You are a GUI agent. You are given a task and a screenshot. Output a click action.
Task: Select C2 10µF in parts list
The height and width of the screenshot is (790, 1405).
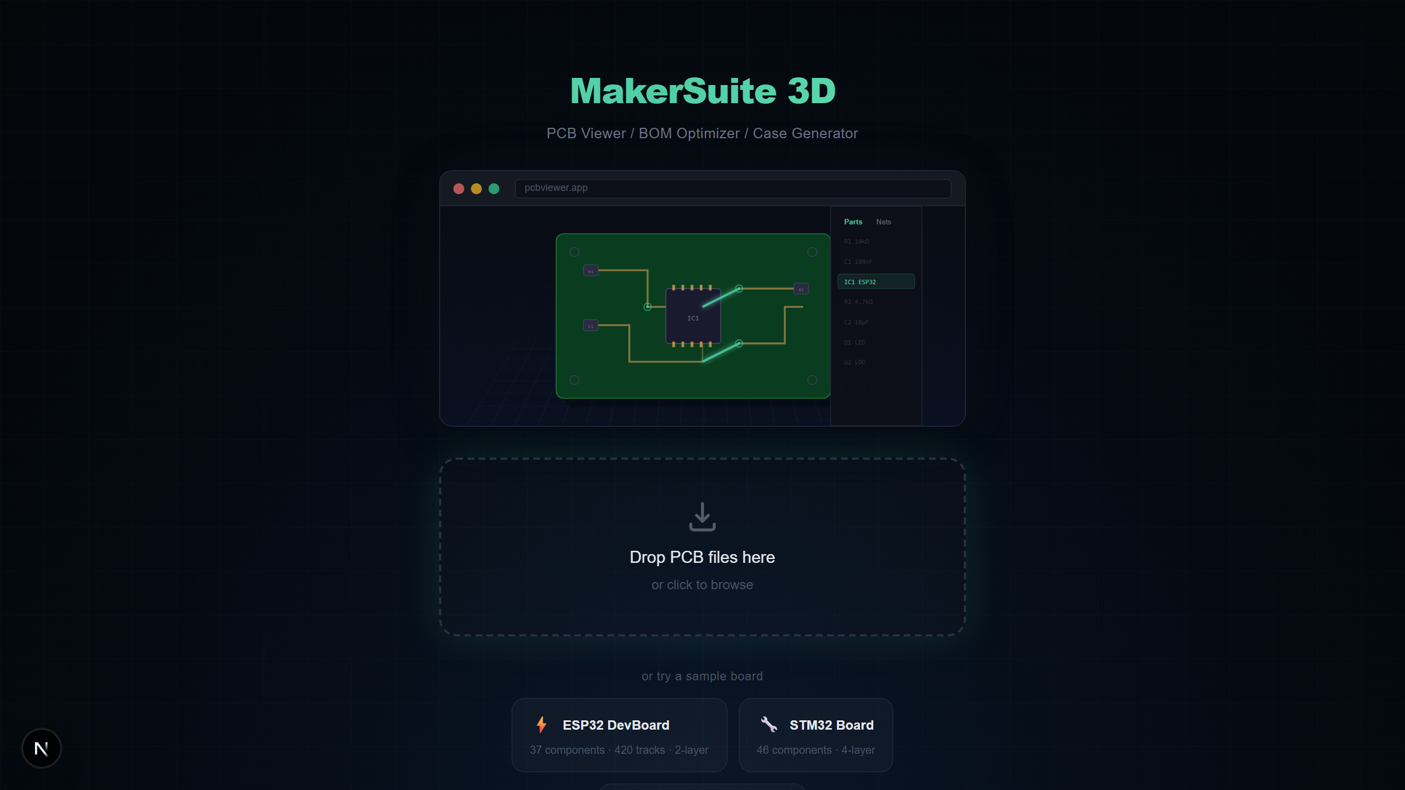856,322
